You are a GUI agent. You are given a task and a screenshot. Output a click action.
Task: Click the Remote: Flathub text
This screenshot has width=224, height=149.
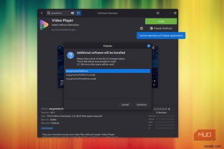(x=50, y=123)
